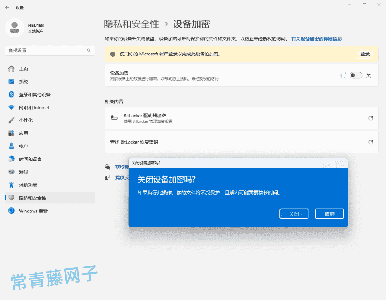The width and height of the screenshot is (386, 300).
Task: Click the drive lock icon for BitLocker
Action: [x=114, y=117]
